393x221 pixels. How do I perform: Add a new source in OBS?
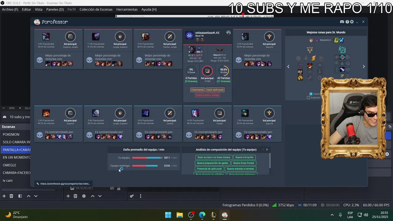(68, 196)
